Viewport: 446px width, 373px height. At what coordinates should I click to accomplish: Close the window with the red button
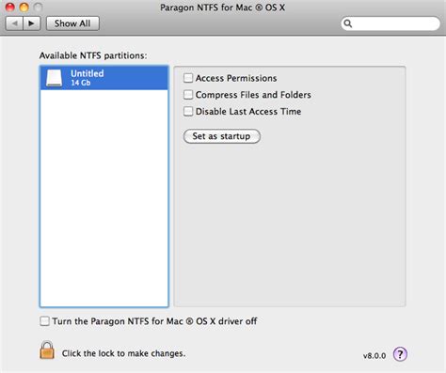10,7
